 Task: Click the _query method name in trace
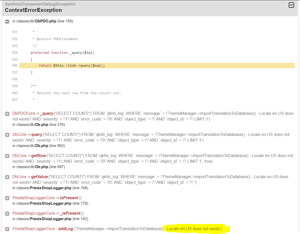(47, 113)
